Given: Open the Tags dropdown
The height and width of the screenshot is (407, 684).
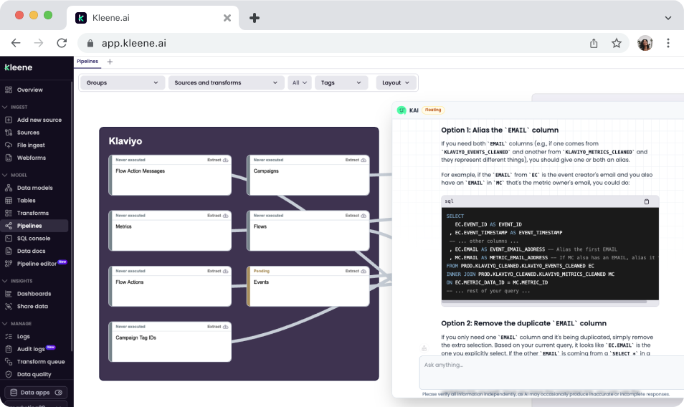Looking at the screenshot, I should click(x=341, y=83).
